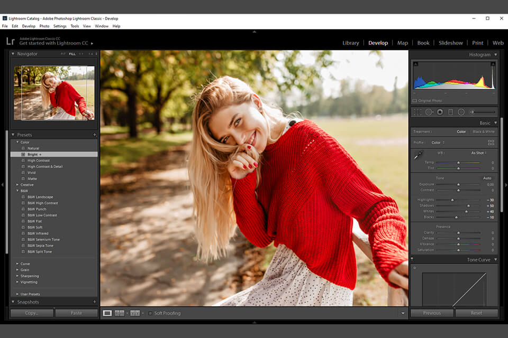Collapse the Presets panel

click(x=13, y=135)
